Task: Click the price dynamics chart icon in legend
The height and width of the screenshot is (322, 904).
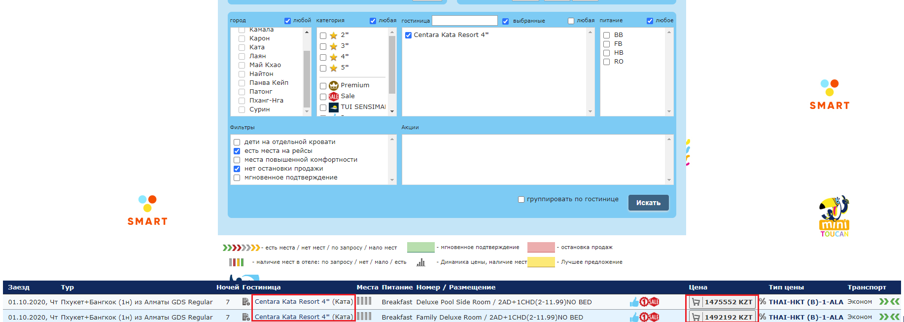Action: tap(420, 262)
